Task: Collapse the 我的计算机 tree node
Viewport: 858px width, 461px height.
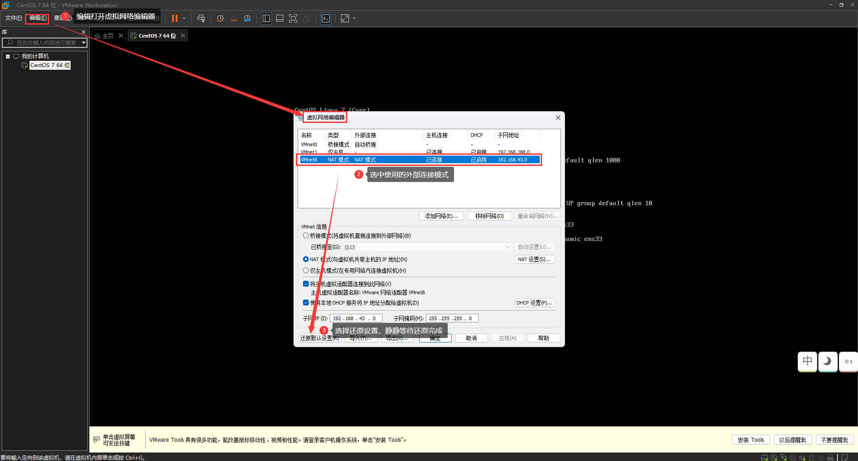Action: coord(8,56)
